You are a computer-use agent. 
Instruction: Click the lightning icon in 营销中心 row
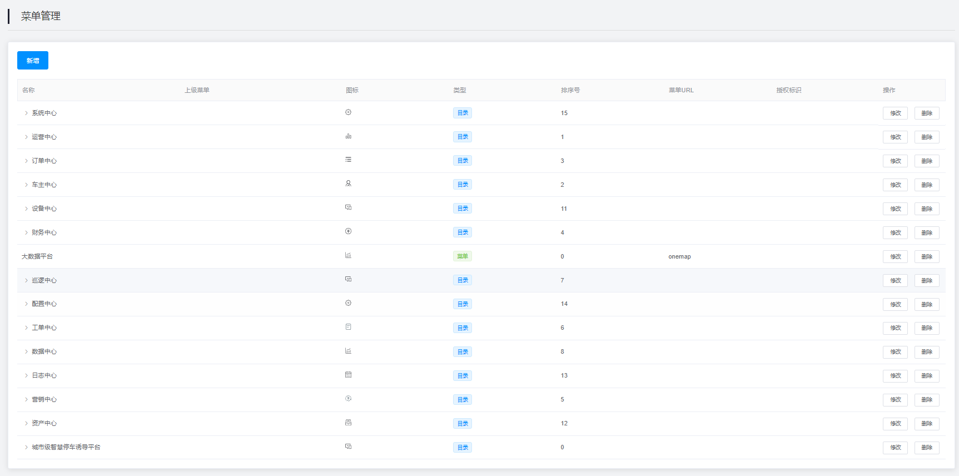[348, 399]
